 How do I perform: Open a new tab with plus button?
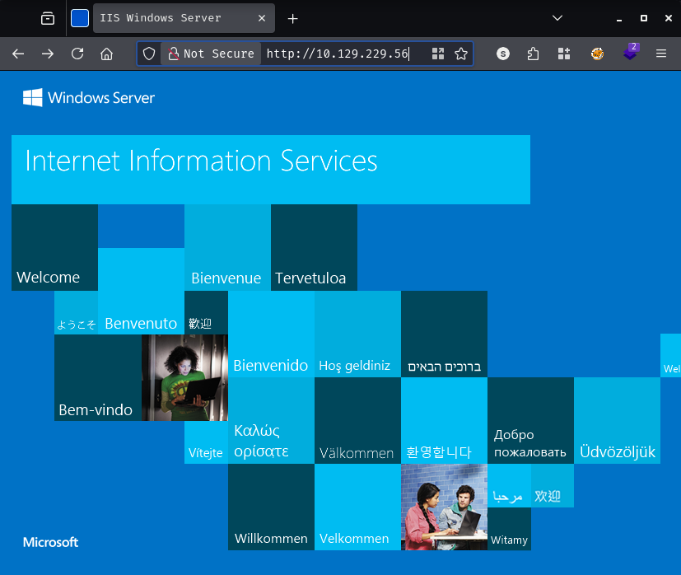tap(292, 18)
